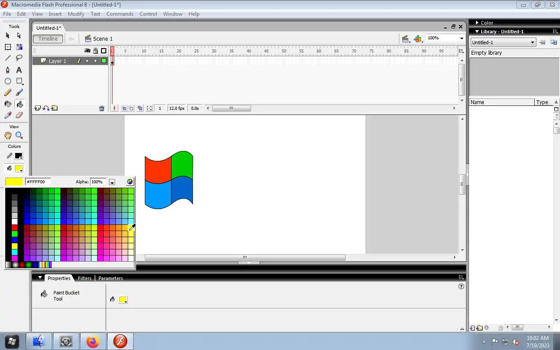The width and height of the screenshot is (560, 350).
Task: Toggle Layer 1 lock dot
Action: pyautogui.click(x=95, y=61)
